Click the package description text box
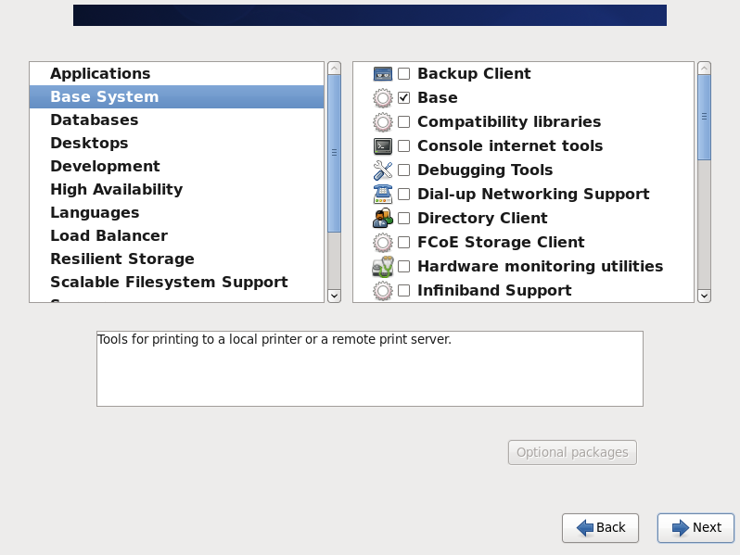The image size is (740, 555). point(369,368)
